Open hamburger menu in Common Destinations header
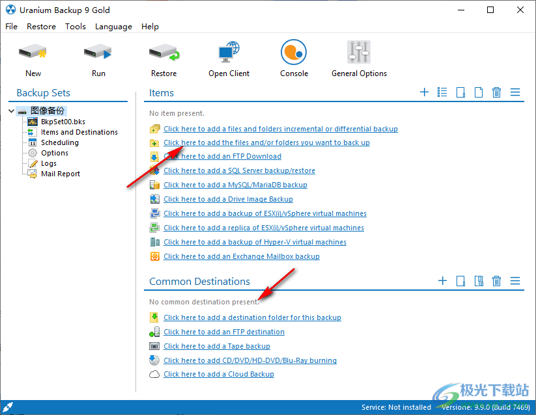The image size is (536, 415). tap(515, 281)
